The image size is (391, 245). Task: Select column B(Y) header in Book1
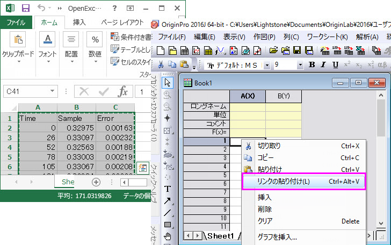[x=284, y=96]
